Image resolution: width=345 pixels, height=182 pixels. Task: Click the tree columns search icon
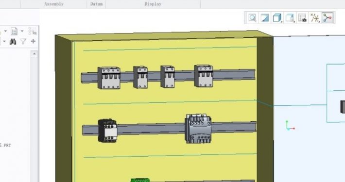click(x=33, y=31)
